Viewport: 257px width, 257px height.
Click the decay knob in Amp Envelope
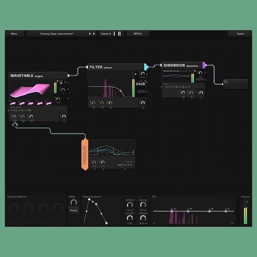tap(143, 205)
